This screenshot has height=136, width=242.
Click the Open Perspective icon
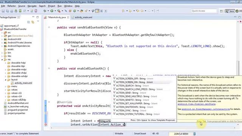point(221,11)
